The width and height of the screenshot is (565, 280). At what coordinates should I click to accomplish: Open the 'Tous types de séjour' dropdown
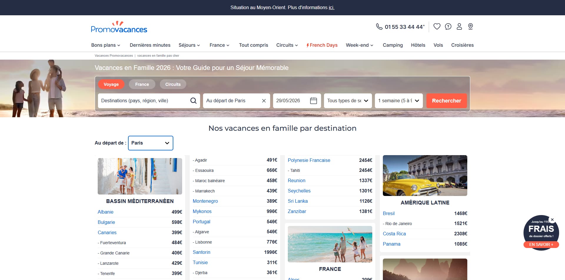tap(348, 101)
